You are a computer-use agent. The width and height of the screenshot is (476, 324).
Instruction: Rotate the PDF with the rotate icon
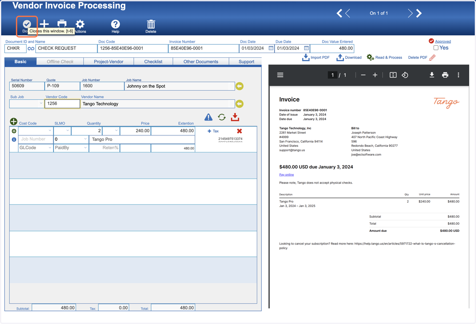click(x=405, y=75)
